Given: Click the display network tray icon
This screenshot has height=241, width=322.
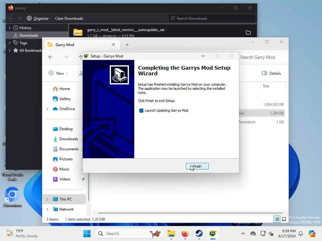Looking at the screenshot, I should pos(263,233).
